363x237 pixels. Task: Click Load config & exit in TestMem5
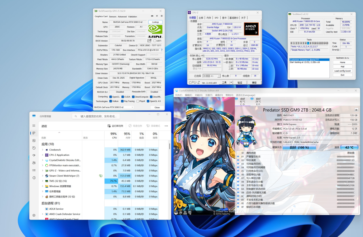[343, 71]
